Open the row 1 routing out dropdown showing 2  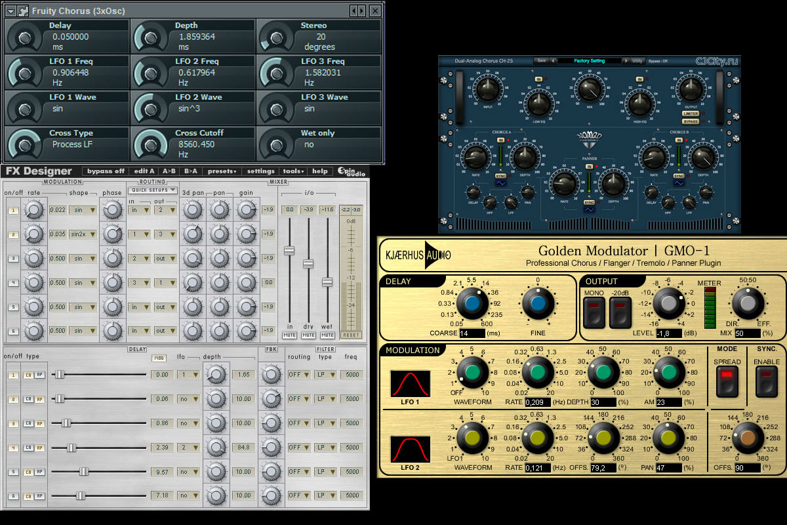click(x=165, y=210)
